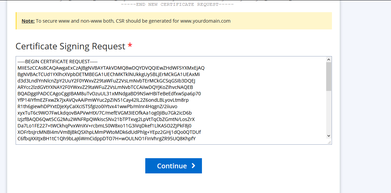
Task: Place cursor in line starting BgNVBAcTCUd1
Action: [109, 74]
